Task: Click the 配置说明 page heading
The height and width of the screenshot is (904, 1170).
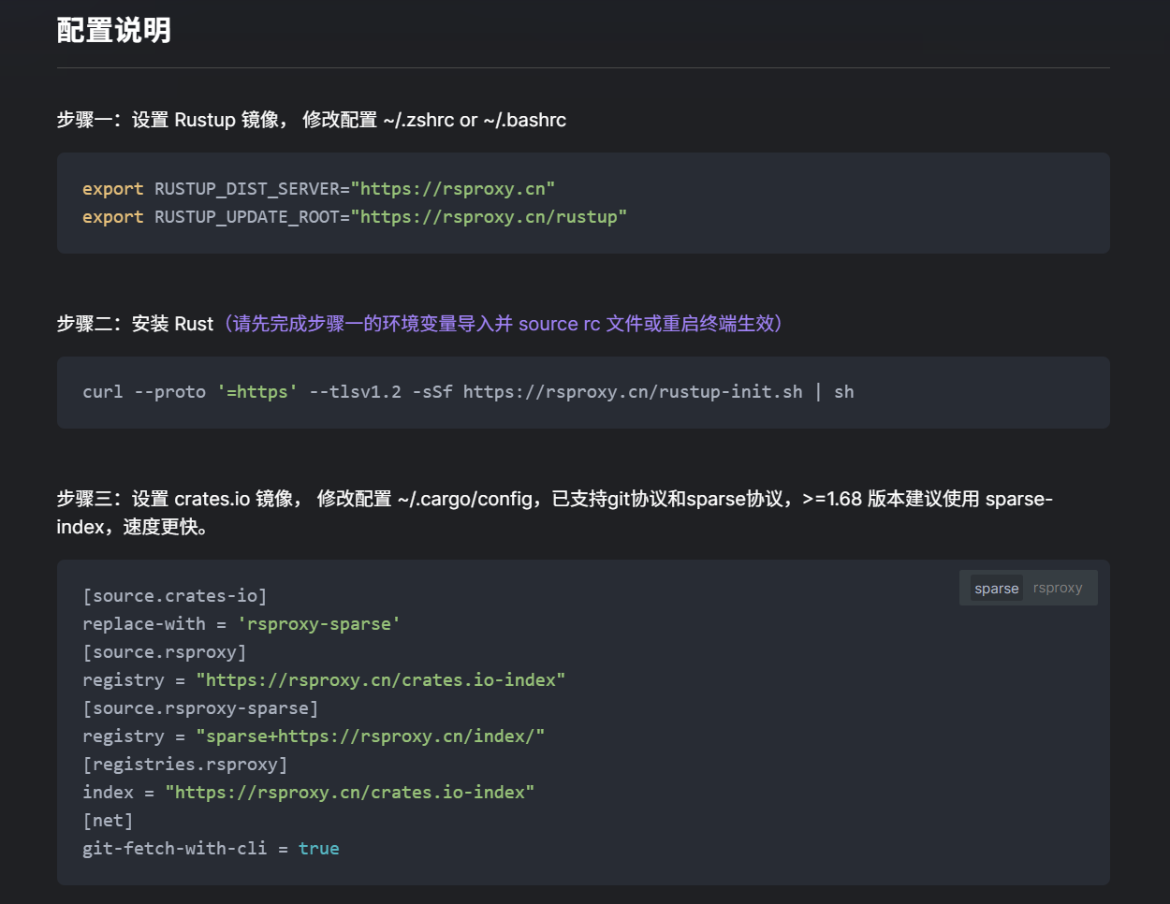Action: 114,31
